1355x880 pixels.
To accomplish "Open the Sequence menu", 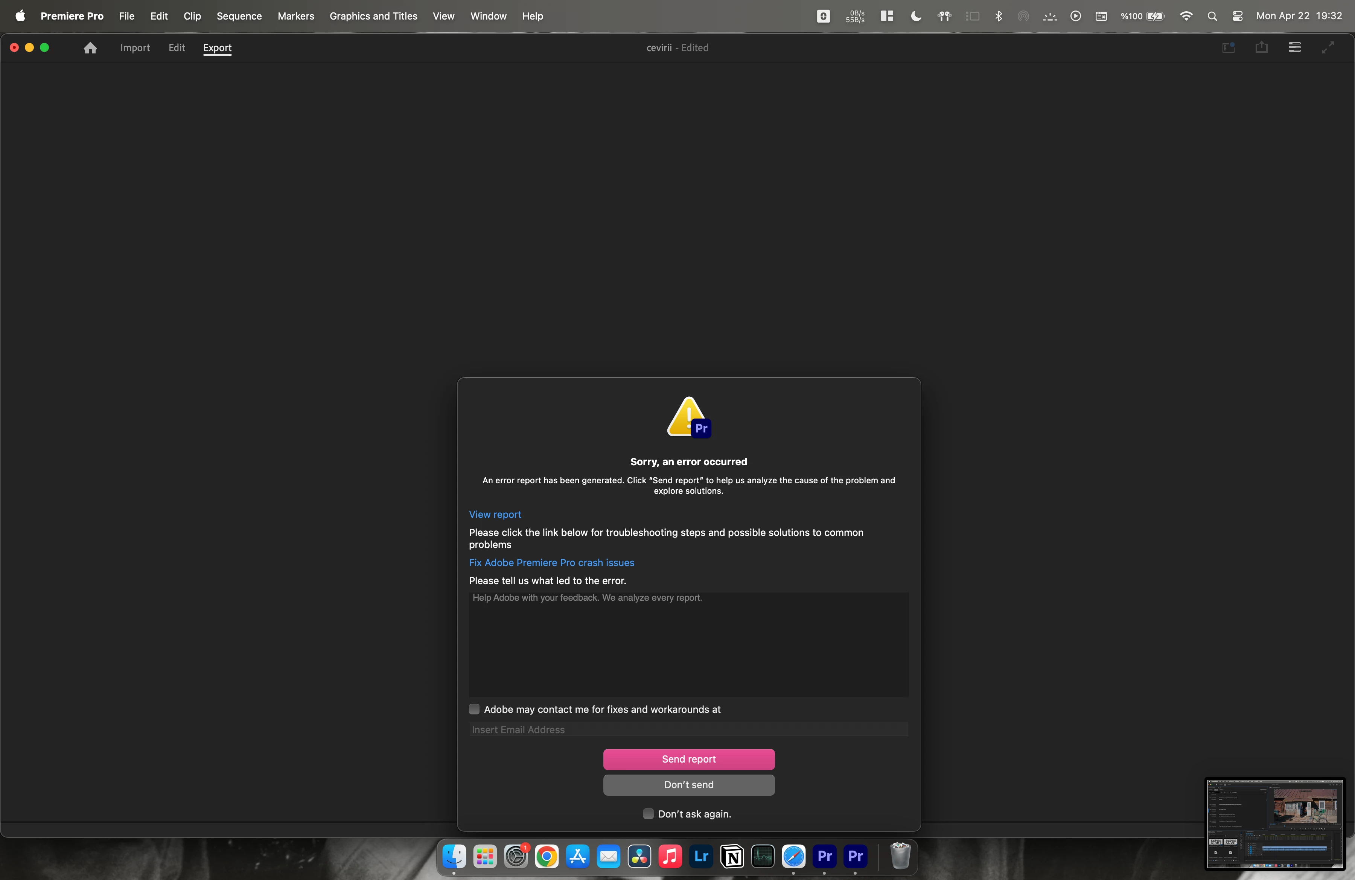I will click(x=239, y=16).
